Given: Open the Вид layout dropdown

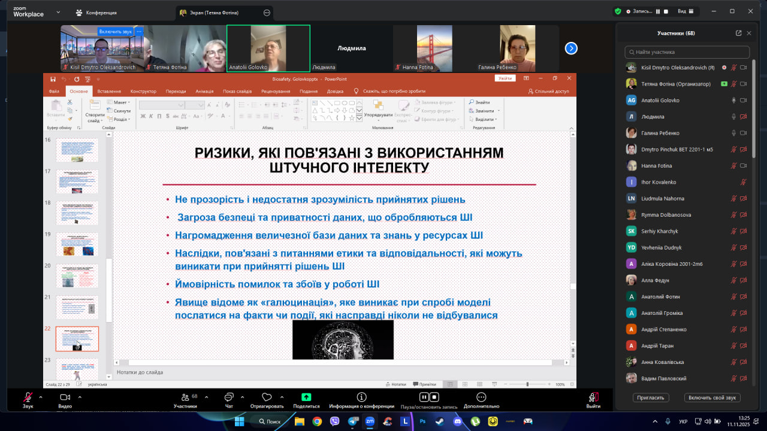Looking at the screenshot, I should 686,11.
